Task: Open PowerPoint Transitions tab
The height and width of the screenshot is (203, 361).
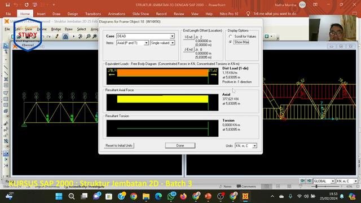Action: pyautogui.click(x=93, y=14)
